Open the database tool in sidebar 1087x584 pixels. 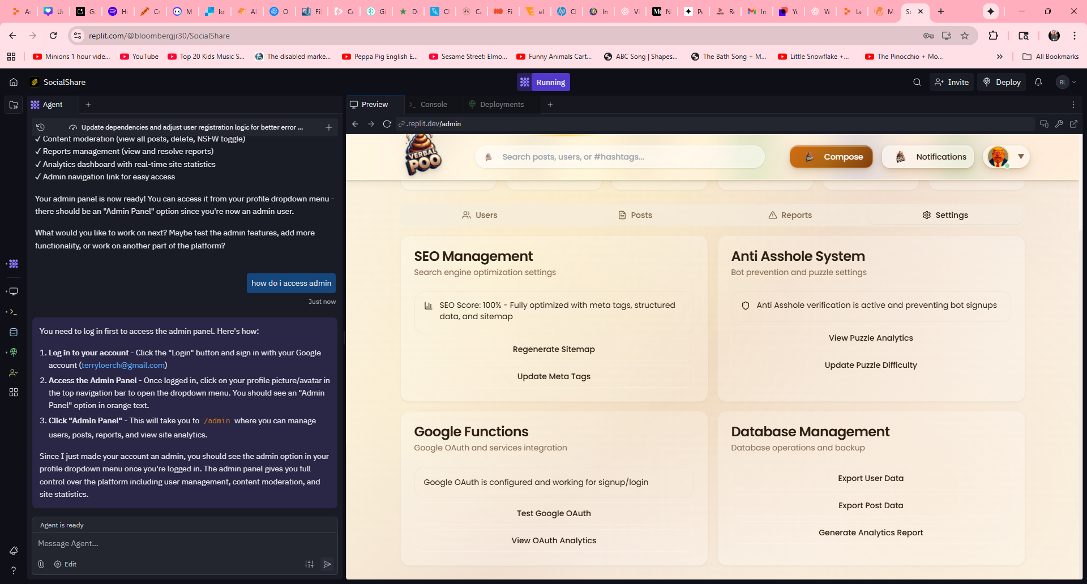pyautogui.click(x=14, y=332)
